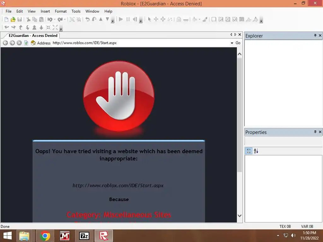Select the arrow pointer tool

[149, 19]
